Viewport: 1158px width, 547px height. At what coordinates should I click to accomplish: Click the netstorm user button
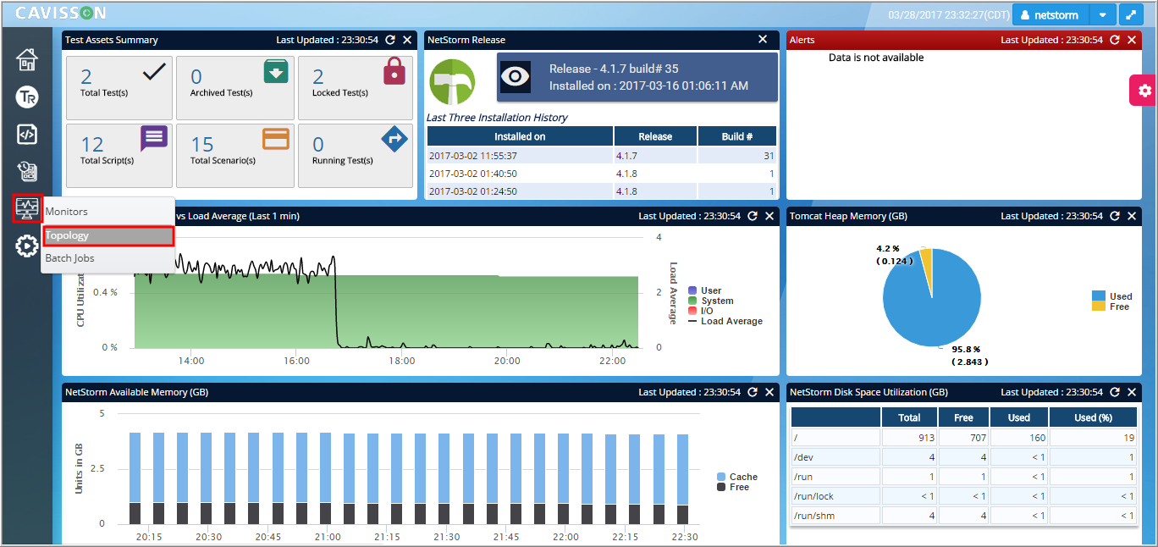[1050, 15]
